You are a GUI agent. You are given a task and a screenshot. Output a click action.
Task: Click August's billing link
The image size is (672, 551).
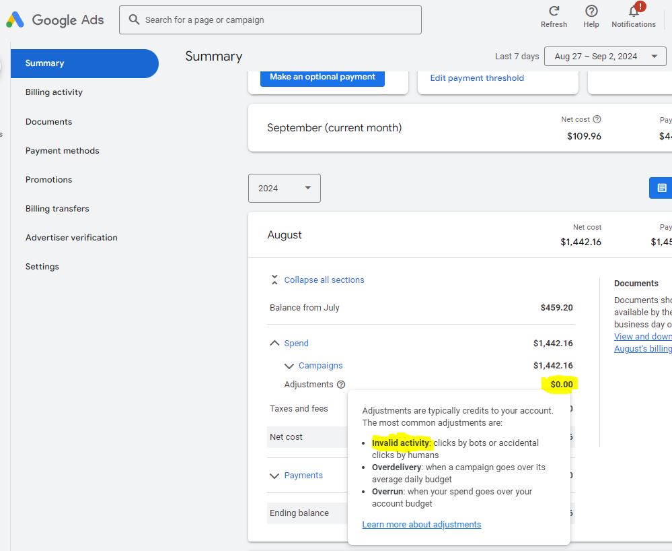(643, 348)
